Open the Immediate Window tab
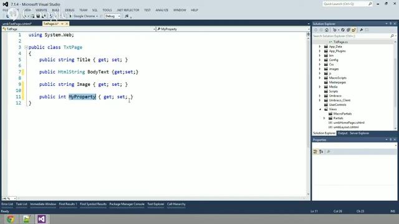Viewport: 399px width, 224px height. [43, 204]
